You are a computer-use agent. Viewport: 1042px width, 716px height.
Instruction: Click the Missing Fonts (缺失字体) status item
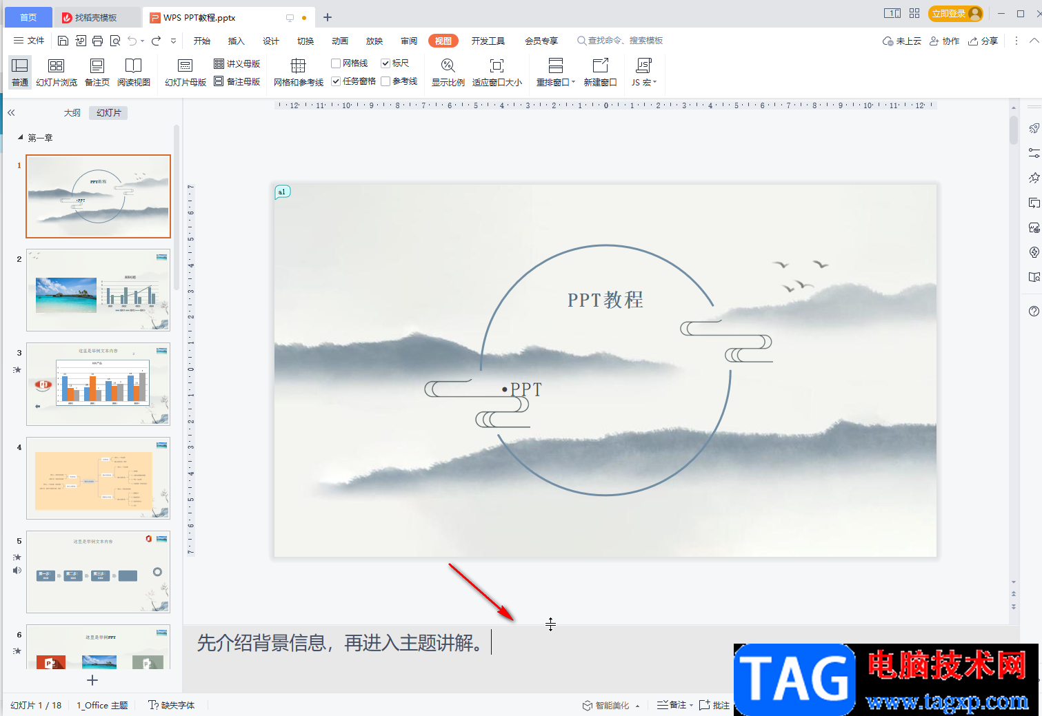click(172, 705)
